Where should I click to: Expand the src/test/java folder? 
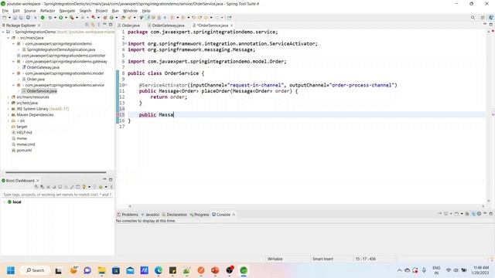(x=9, y=103)
